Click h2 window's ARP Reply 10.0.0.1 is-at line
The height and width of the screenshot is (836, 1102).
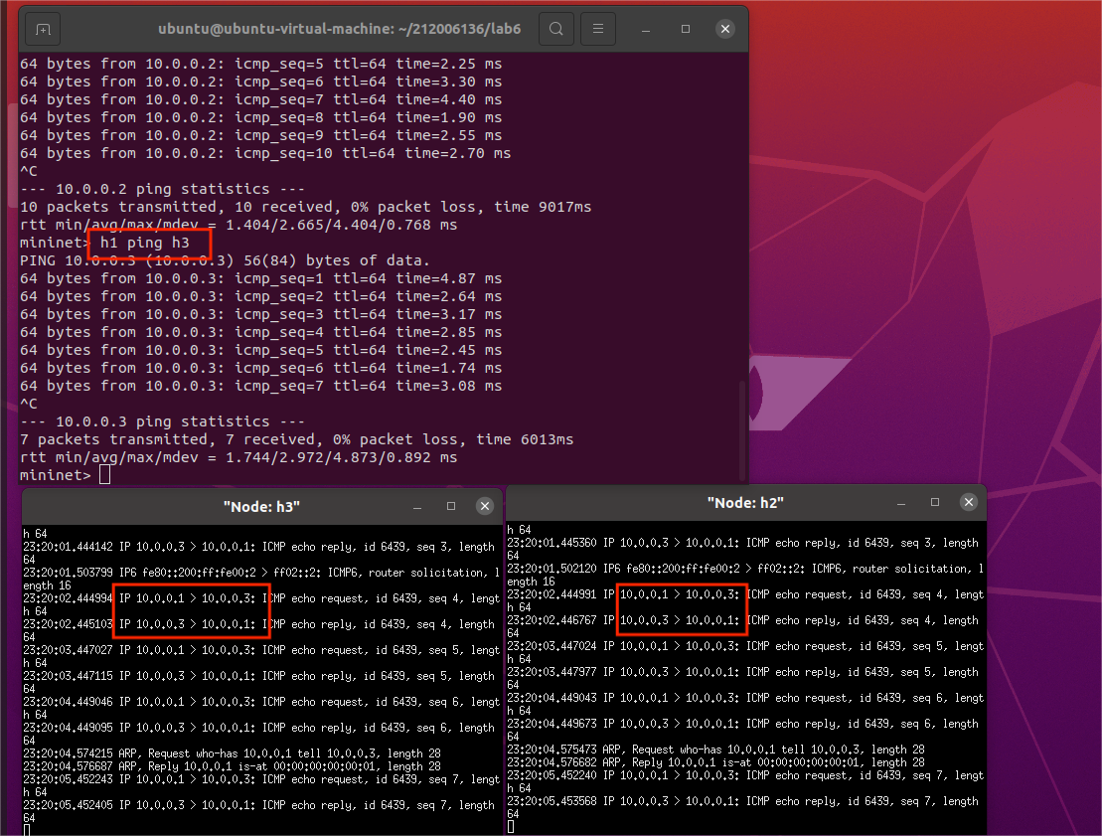click(716, 762)
